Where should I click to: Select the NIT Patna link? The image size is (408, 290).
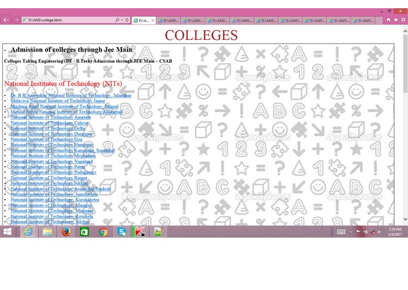coord(48,167)
